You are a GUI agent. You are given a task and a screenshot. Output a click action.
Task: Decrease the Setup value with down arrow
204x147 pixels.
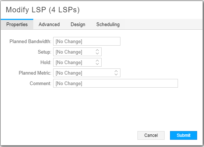[97, 53]
